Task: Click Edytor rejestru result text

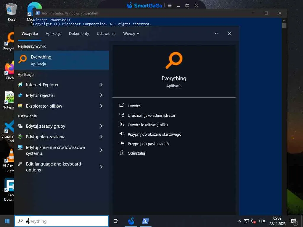Action: pos(40,95)
